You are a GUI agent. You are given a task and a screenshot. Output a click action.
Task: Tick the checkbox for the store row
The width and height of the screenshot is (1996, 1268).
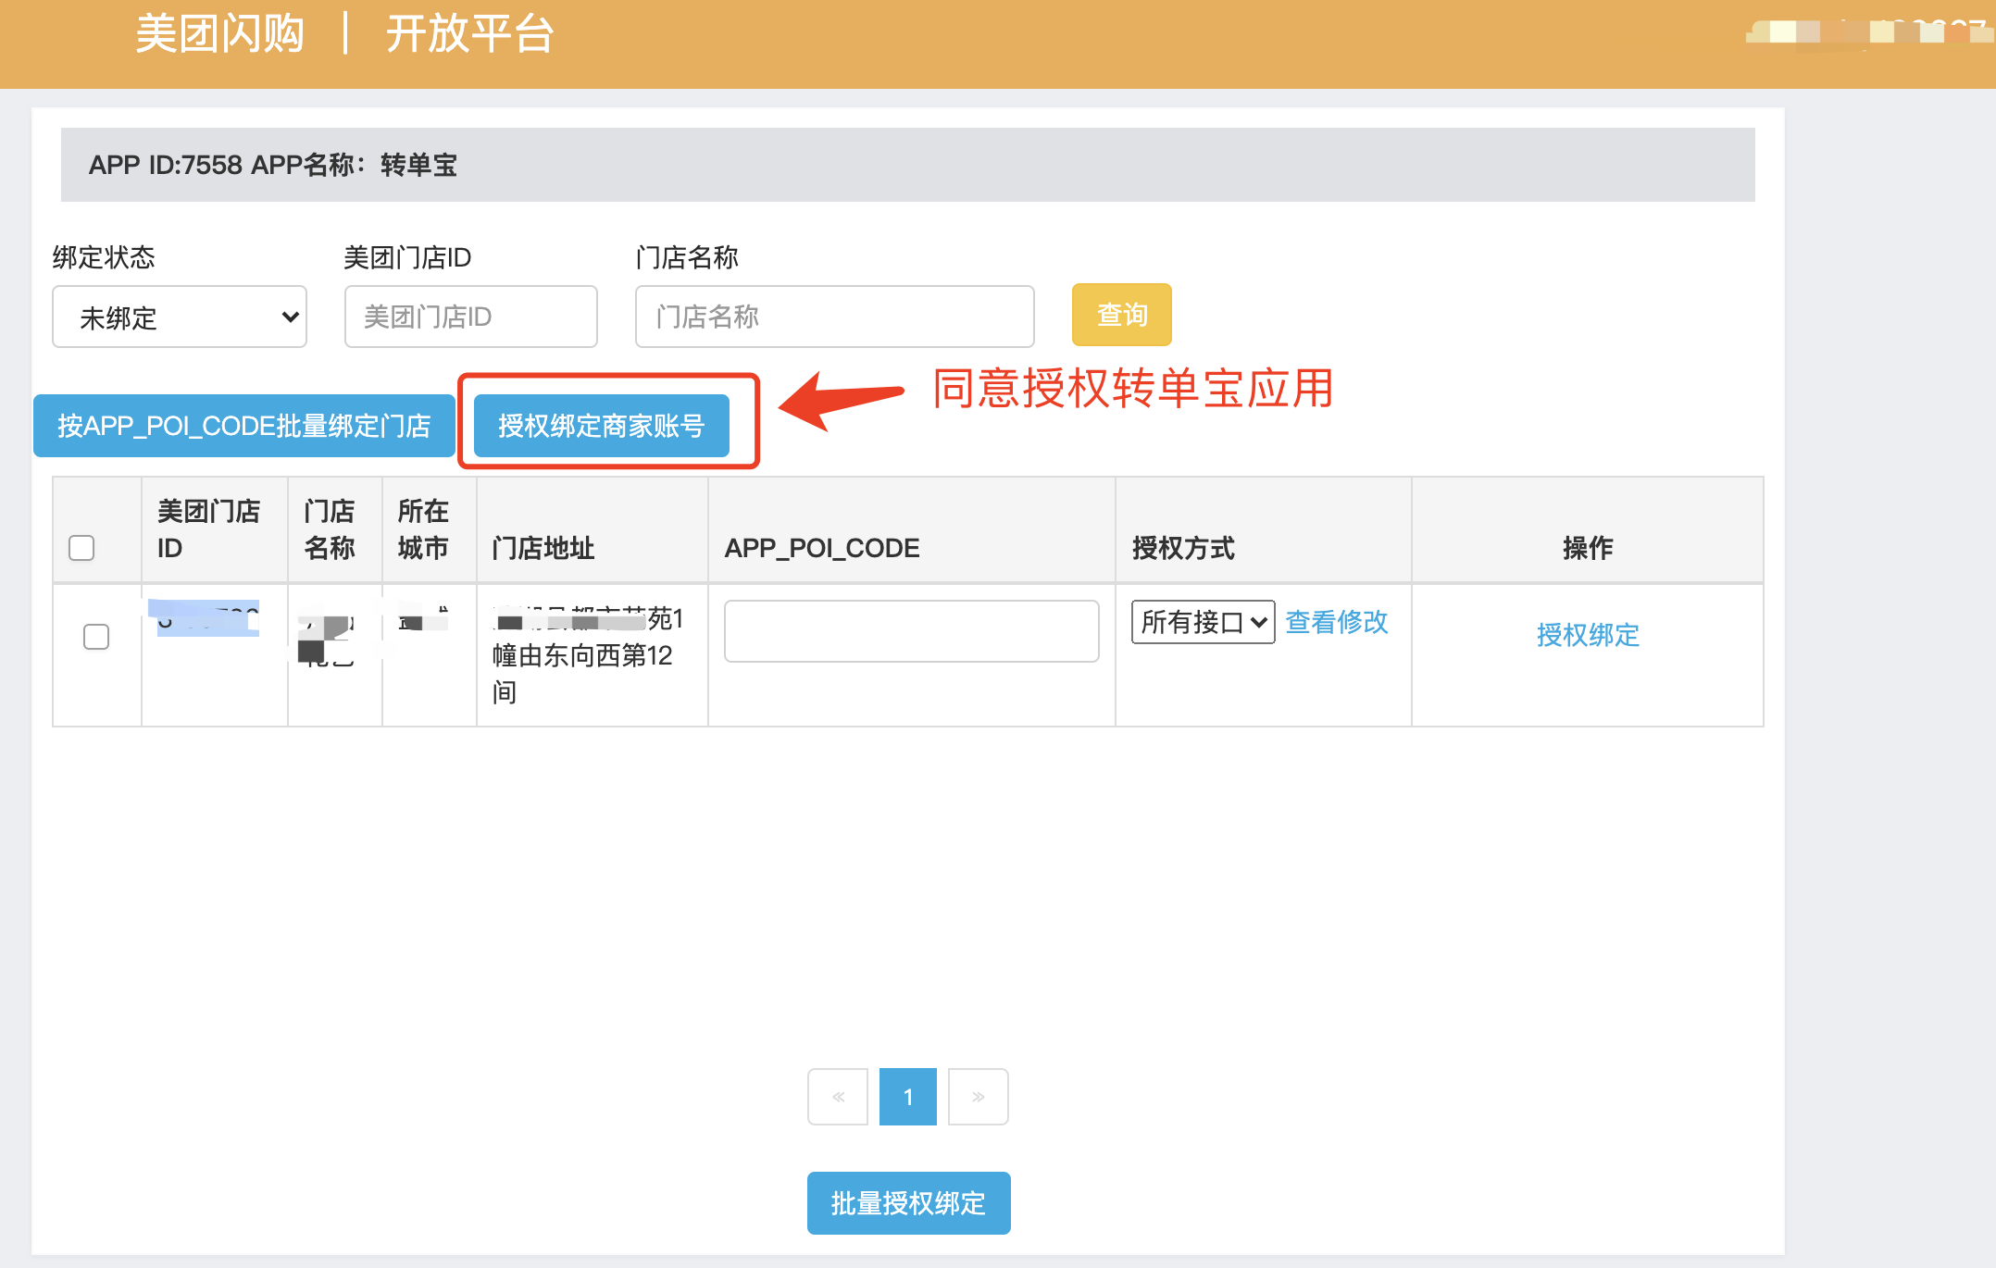tap(96, 637)
